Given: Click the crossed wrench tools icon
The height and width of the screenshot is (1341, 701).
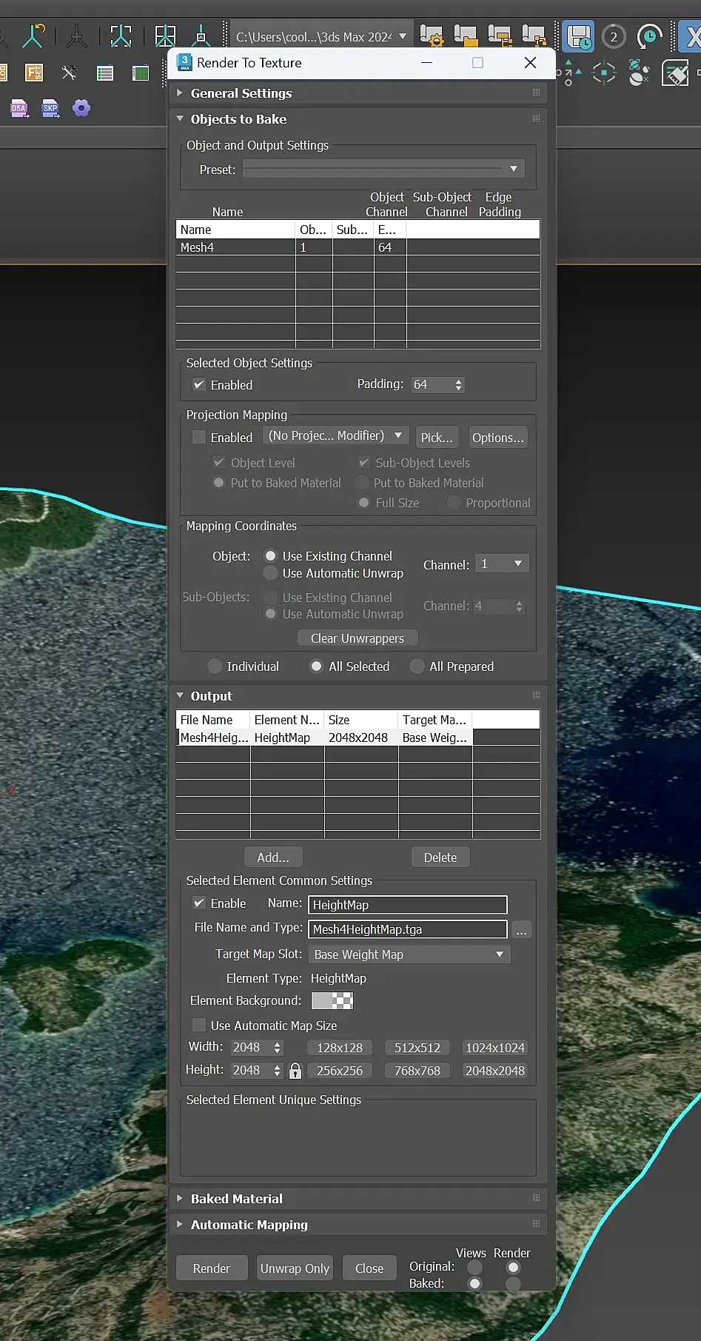Looking at the screenshot, I should tap(70, 73).
